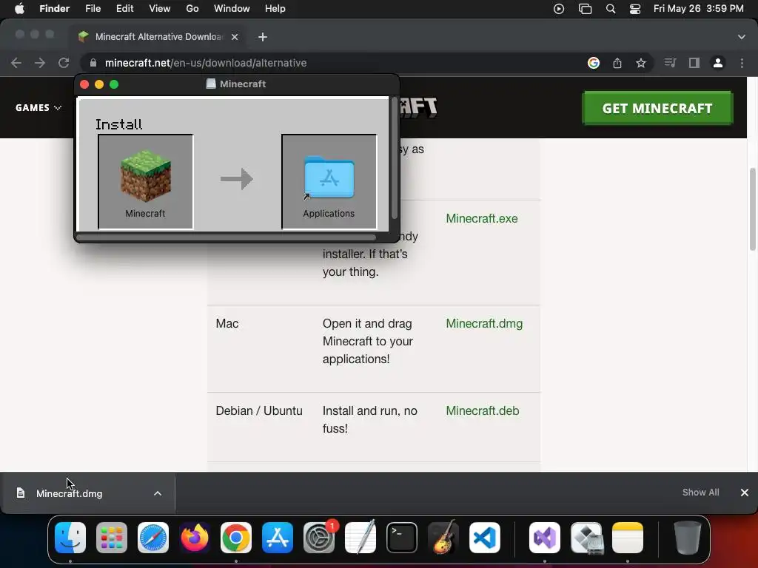
Task: Expand Chrome tab search chevron
Action: point(742,37)
